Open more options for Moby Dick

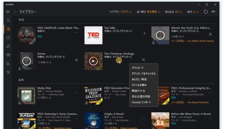coord(77,93)
